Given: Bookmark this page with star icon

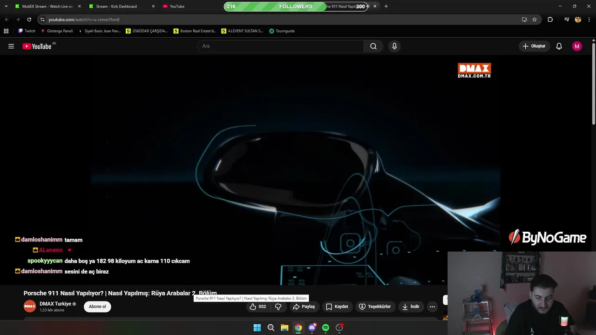Looking at the screenshot, I should [x=535, y=20].
